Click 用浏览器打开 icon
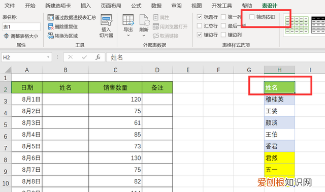This screenshot has height=192, width=325. (156, 26)
